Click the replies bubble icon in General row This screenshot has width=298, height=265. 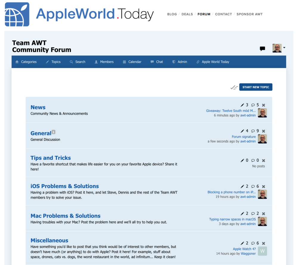pos(253,131)
